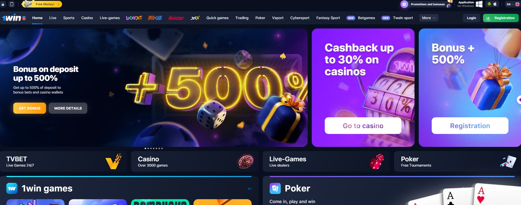Select the first banner carousel dot
The height and width of the screenshot is (205, 521).
(145, 149)
